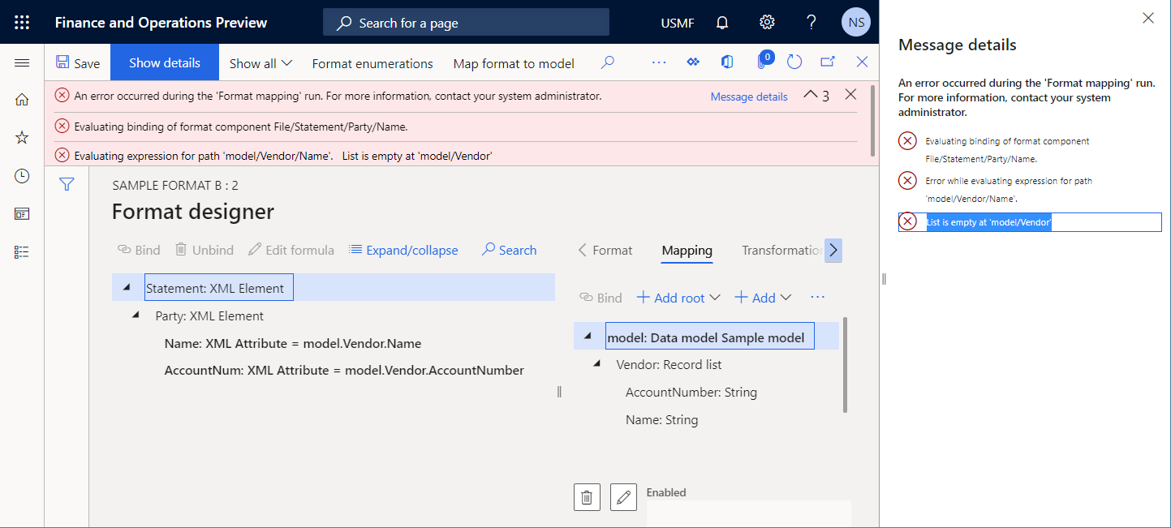Image resolution: width=1171 pixels, height=528 pixels.
Task: Switch to the Transformations tab
Action: click(782, 250)
